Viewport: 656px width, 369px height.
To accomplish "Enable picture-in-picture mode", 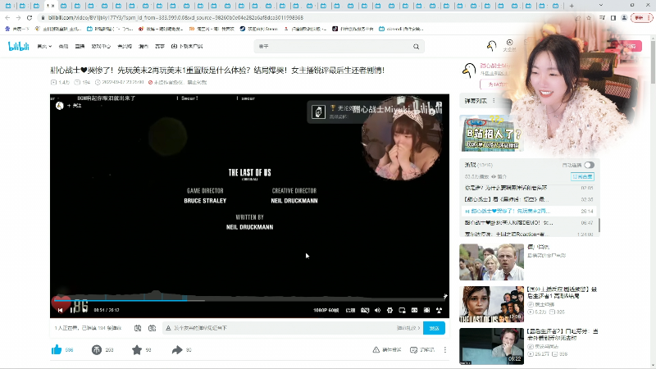I will click(x=402, y=310).
